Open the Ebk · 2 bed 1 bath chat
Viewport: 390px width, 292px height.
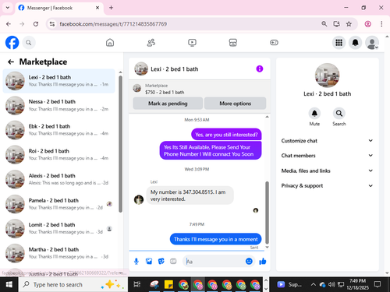click(x=58, y=130)
